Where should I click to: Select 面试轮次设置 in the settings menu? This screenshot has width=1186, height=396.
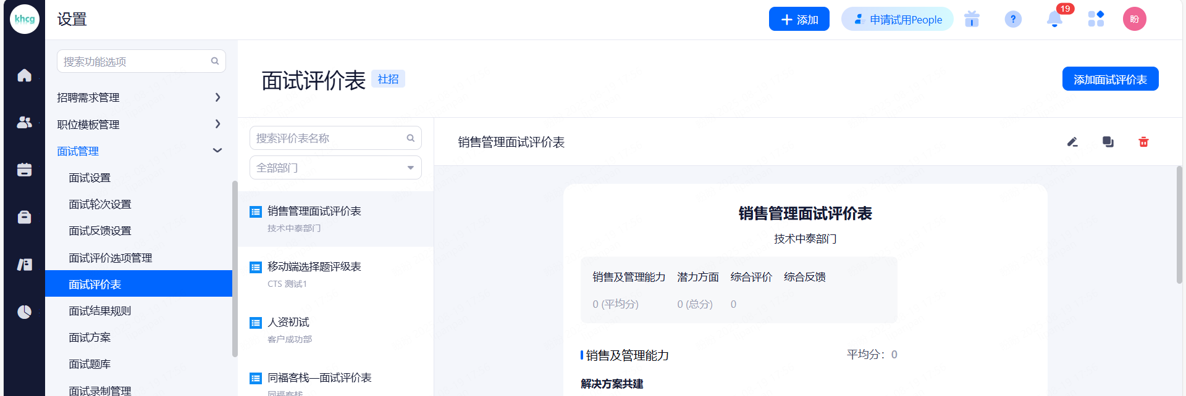tap(100, 204)
